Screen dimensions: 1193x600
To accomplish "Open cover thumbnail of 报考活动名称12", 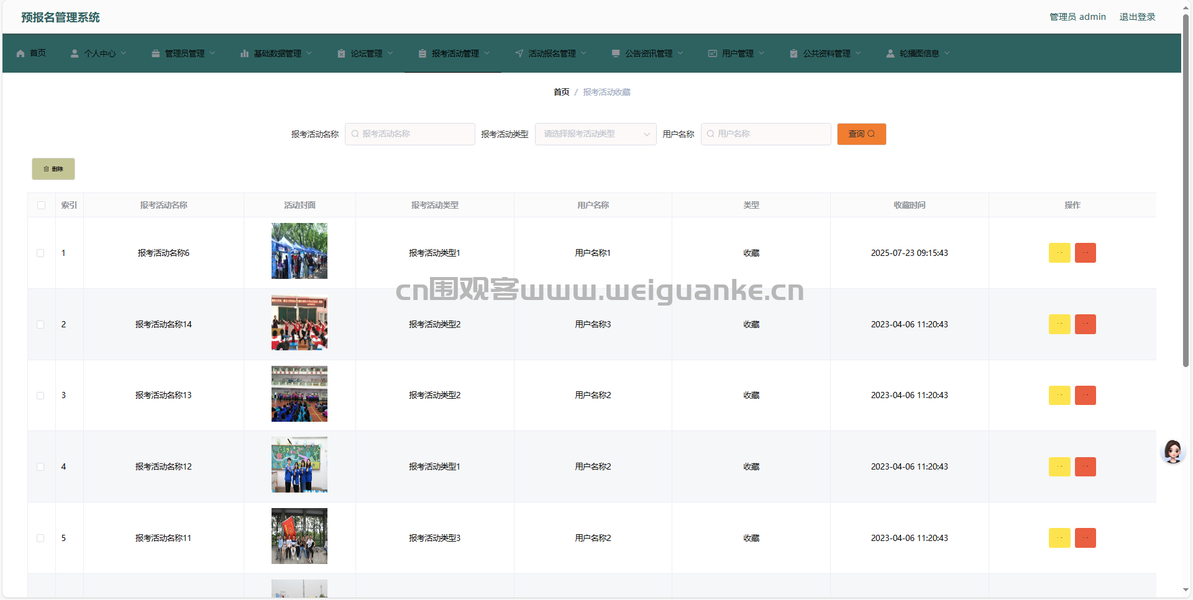I will (299, 465).
